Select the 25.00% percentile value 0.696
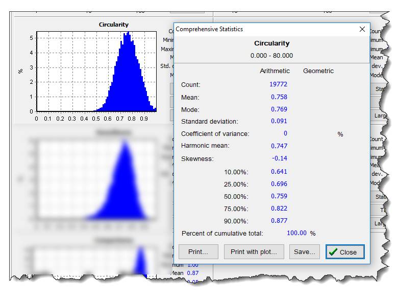397x299 pixels. [x=279, y=183]
